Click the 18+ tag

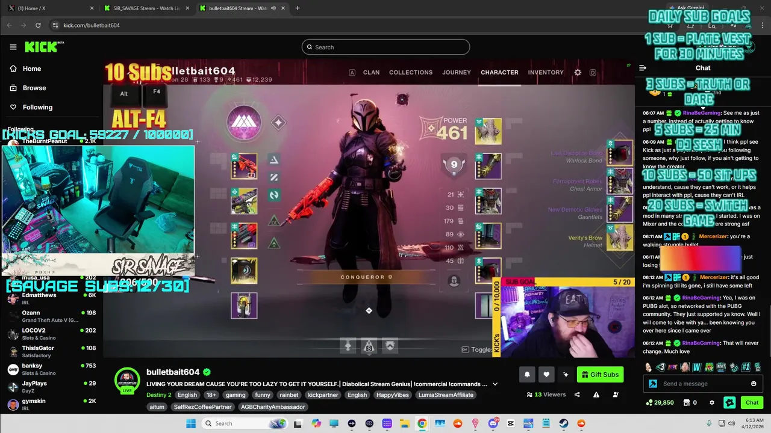[211, 395]
